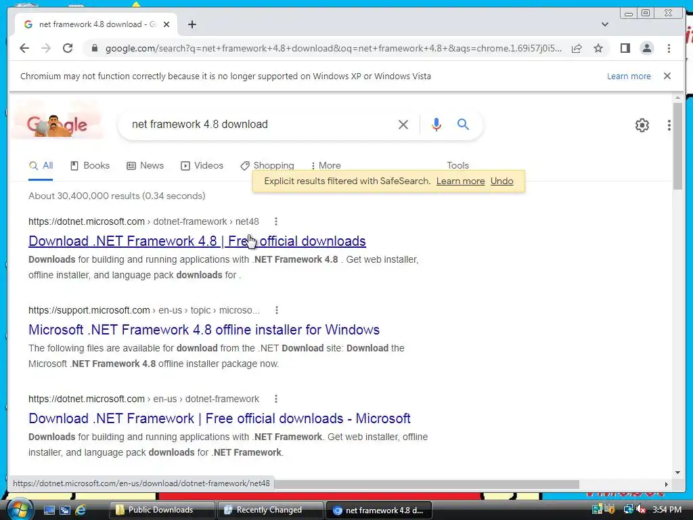Click the Google doodle logo
Viewport: 693px width, 520px height.
tap(57, 125)
